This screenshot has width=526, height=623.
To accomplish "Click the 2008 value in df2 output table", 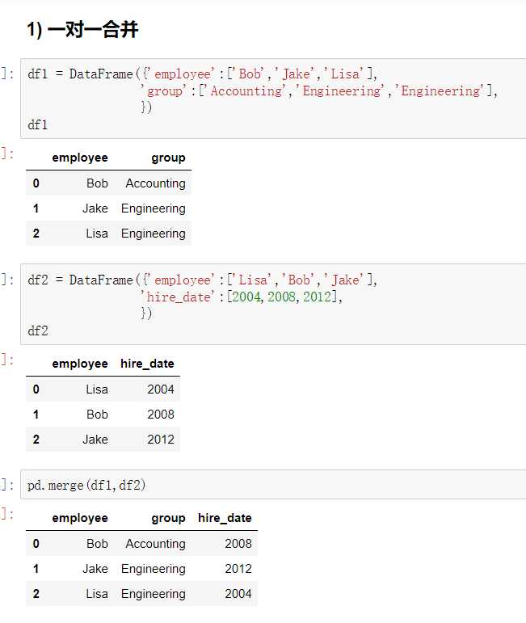I will [x=160, y=415].
